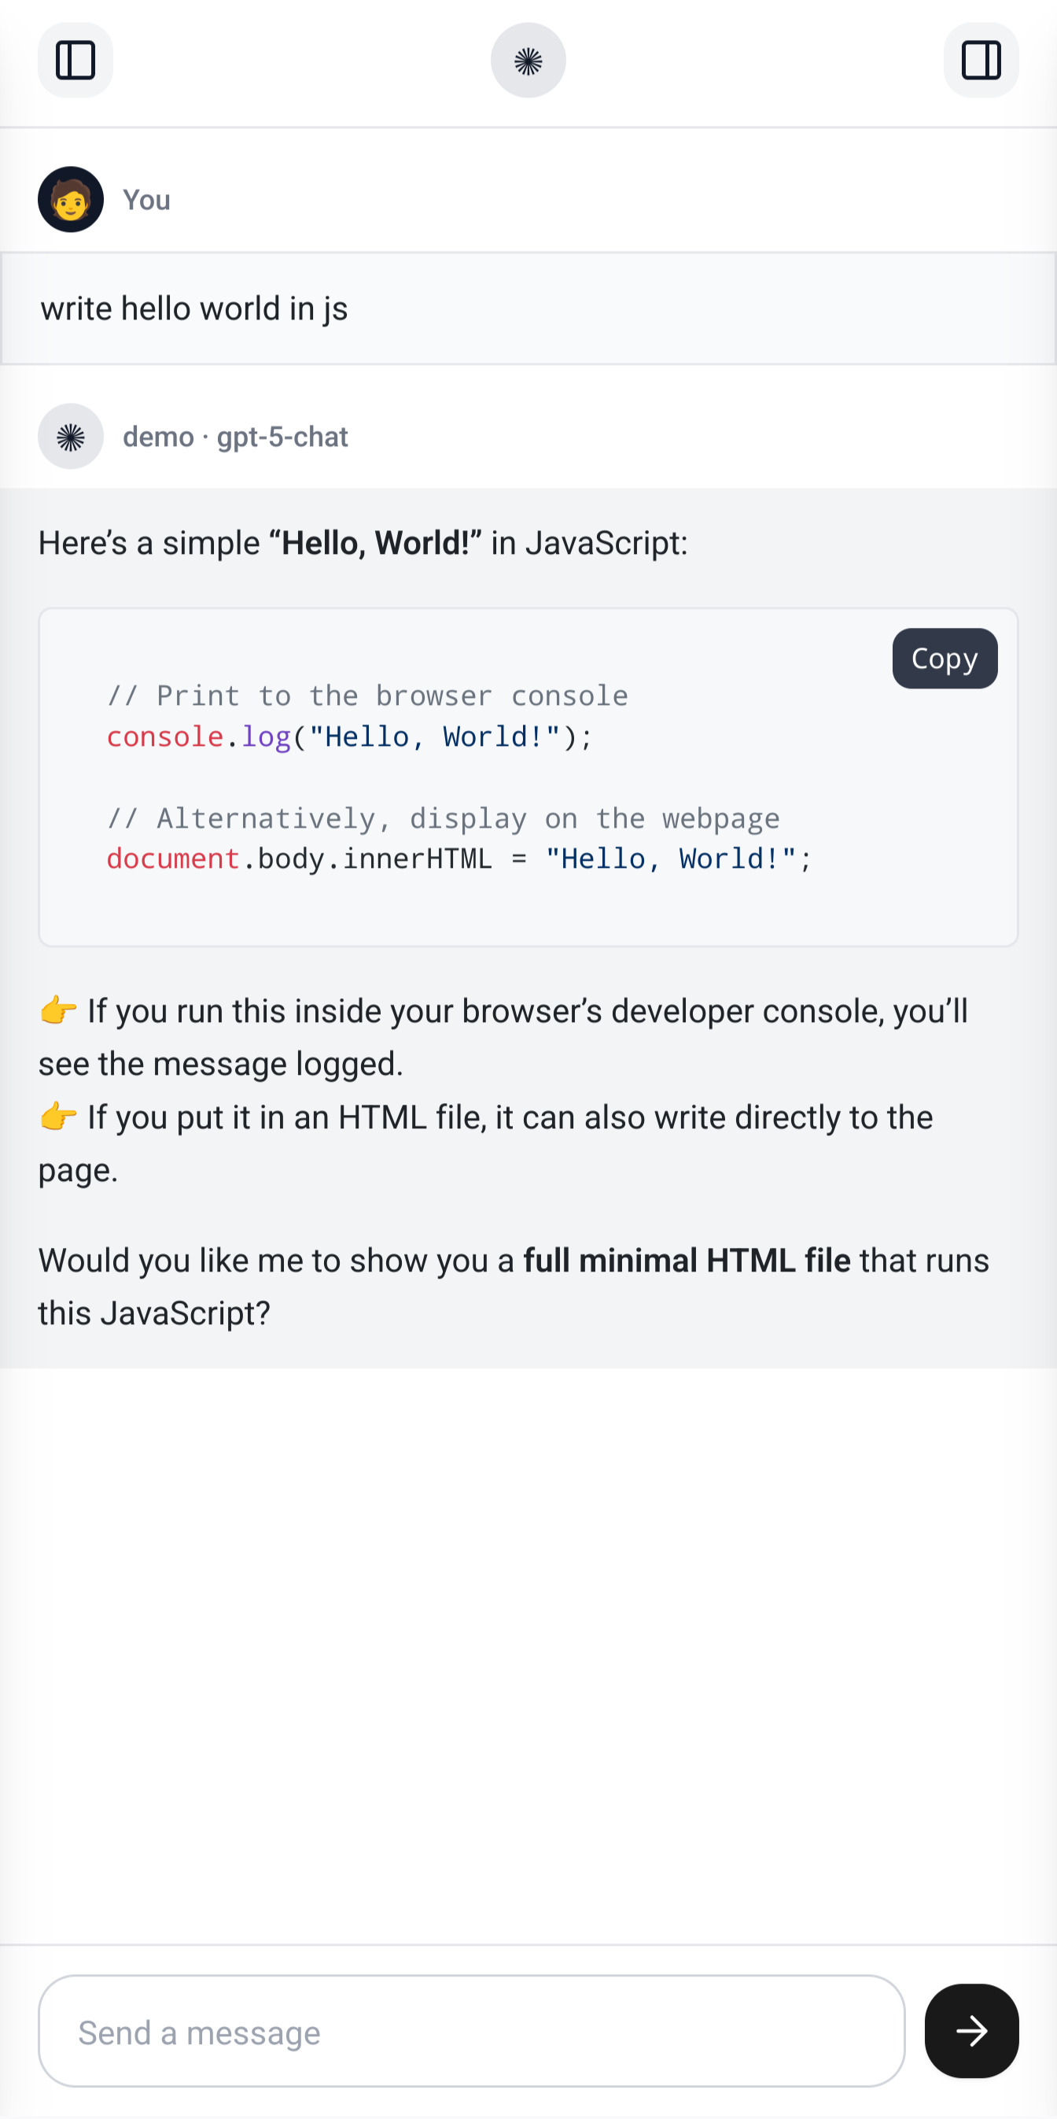Click the "You" sender label
The width and height of the screenshot is (1057, 2119).
click(146, 200)
